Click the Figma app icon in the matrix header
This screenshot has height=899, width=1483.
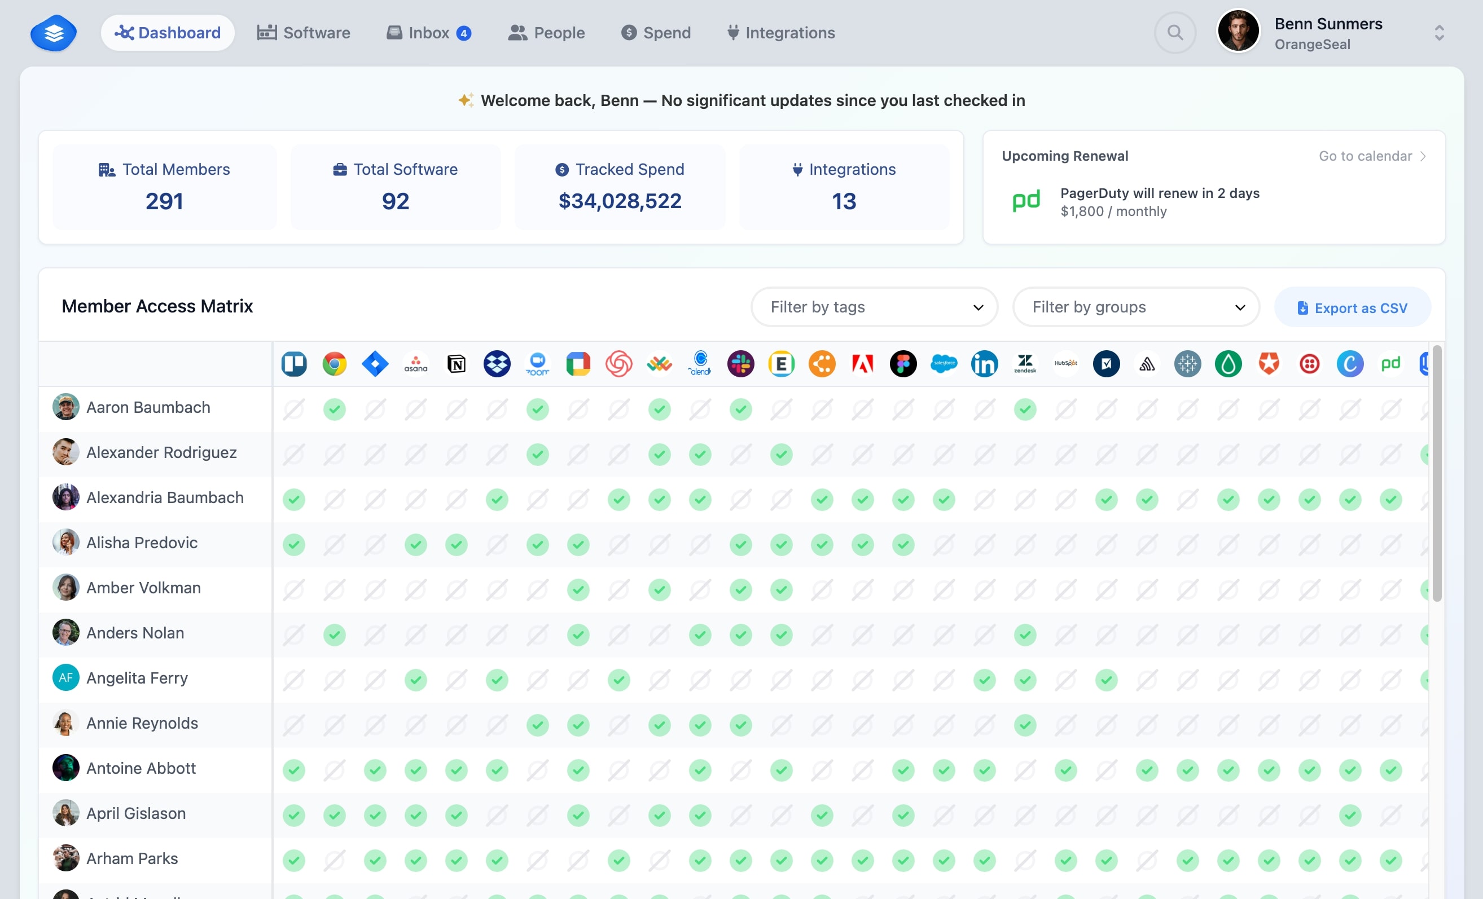[903, 364]
